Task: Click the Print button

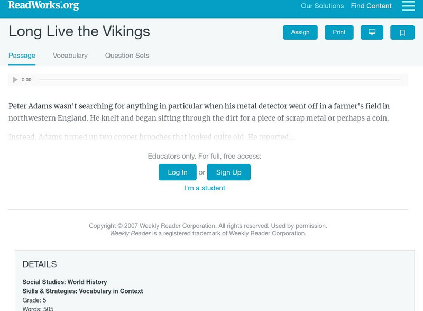Action: click(x=339, y=32)
